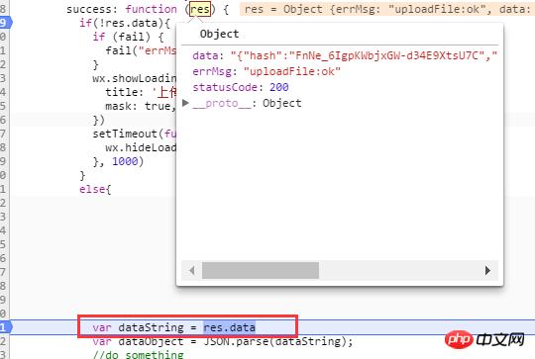This screenshot has width=535, height=359.
Task: Click the empty scrollbar track right of thumb
Action: pos(400,270)
